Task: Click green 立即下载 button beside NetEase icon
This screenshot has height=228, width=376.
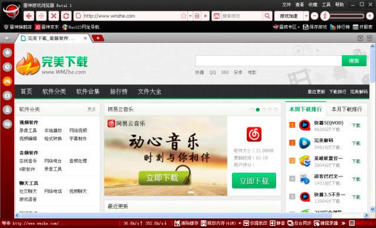Action: [x=254, y=181]
